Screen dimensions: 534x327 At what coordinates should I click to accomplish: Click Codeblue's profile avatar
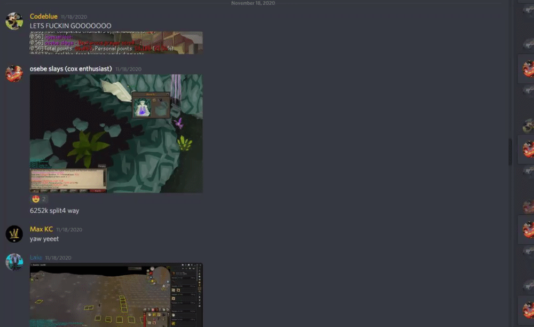[14, 21]
